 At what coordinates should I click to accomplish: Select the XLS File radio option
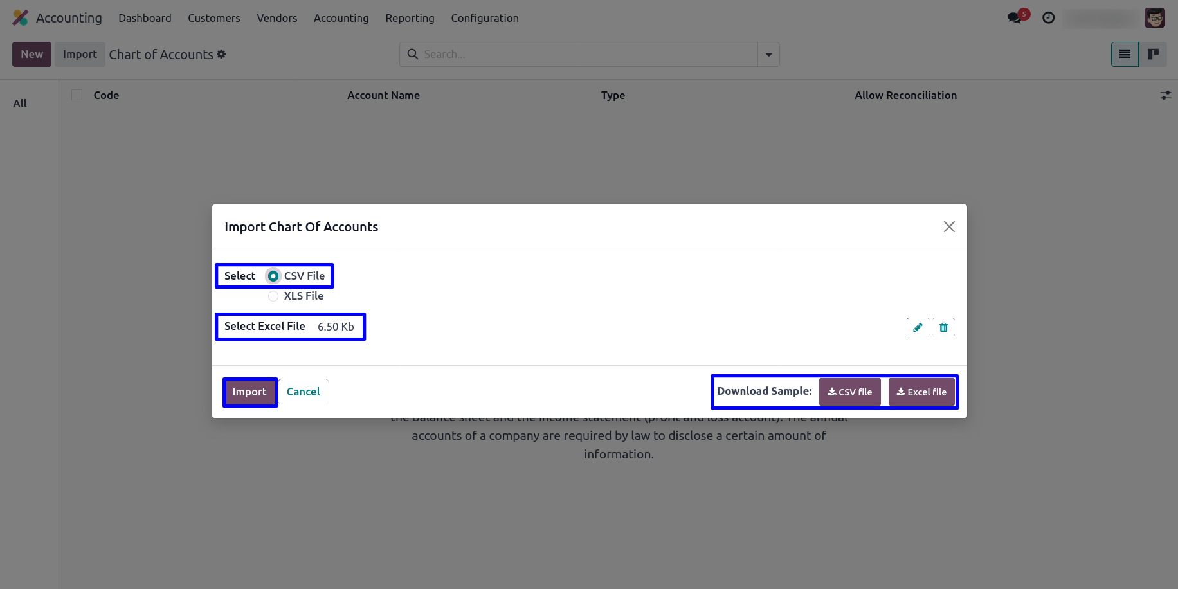pos(273,296)
